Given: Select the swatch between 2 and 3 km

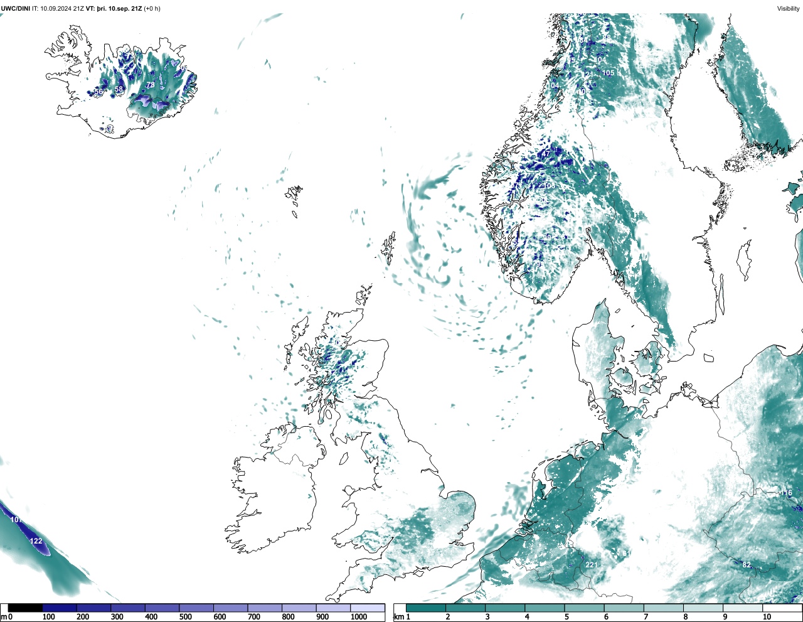Looking at the screenshot, I should point(465,608).
